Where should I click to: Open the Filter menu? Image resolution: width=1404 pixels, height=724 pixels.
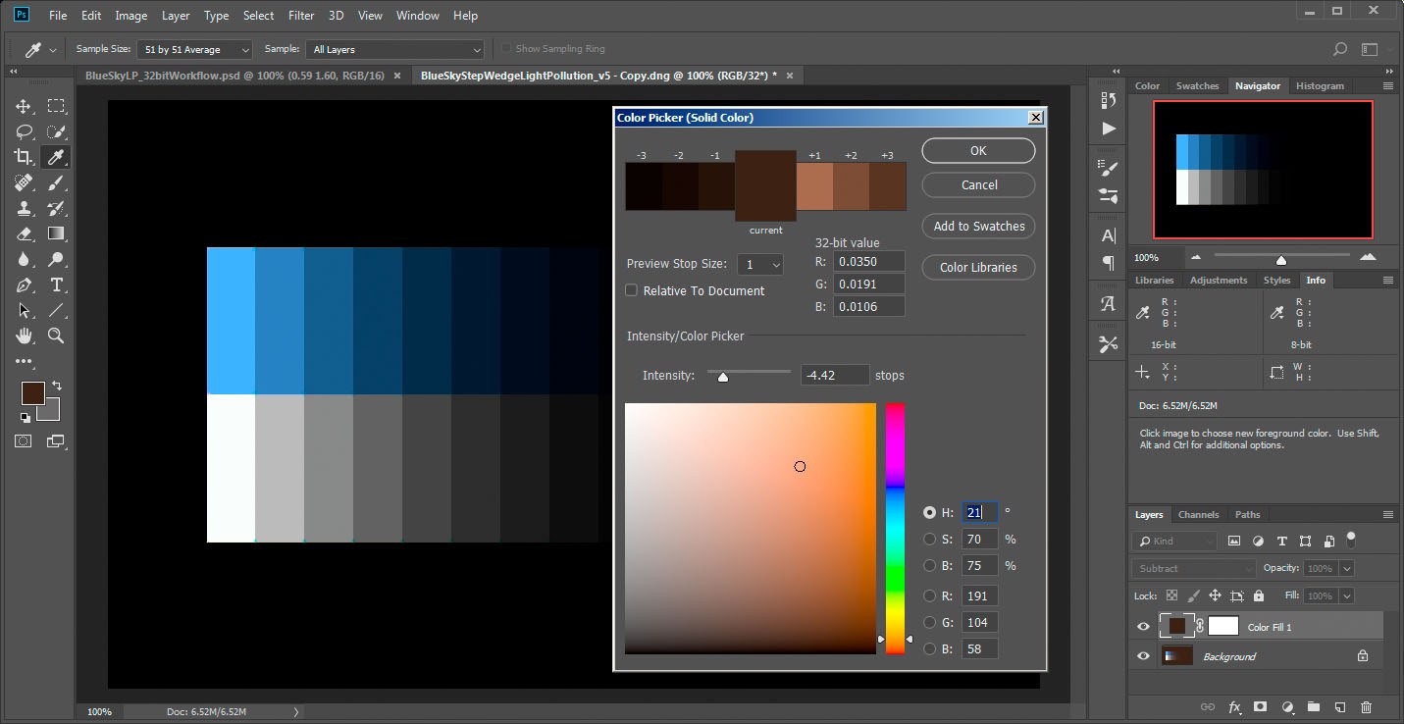(301, 16)
